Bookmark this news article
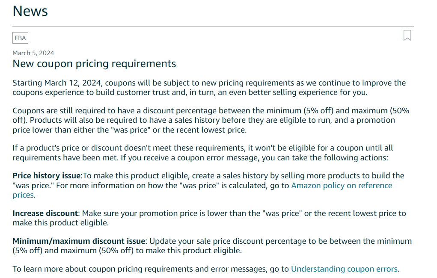Image resolution: width=437 pixels, height=278 pixels. (x=407, y=35)
